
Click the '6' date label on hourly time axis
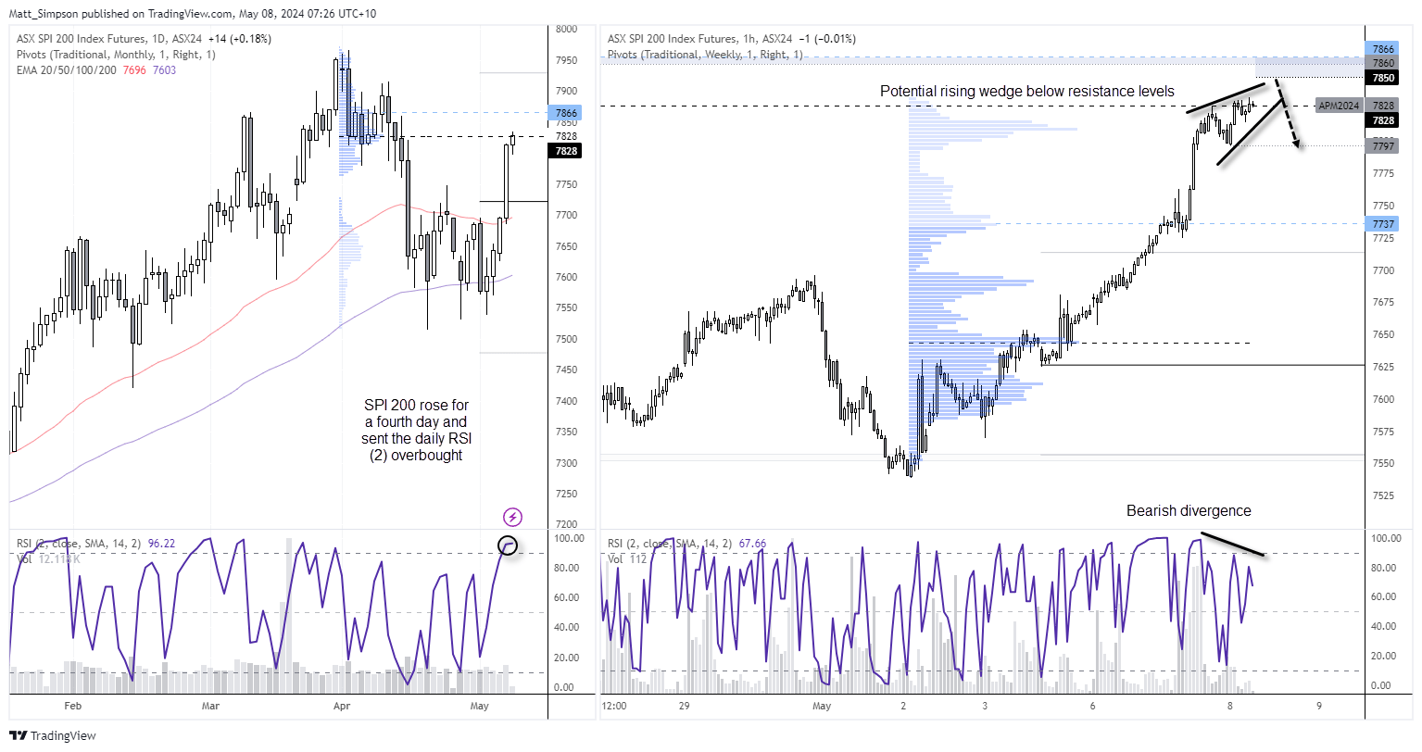(x=1092, y=706)
